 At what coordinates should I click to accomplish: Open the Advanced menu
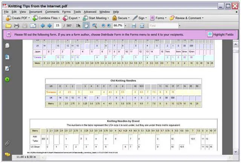click(x=90, y=12)
